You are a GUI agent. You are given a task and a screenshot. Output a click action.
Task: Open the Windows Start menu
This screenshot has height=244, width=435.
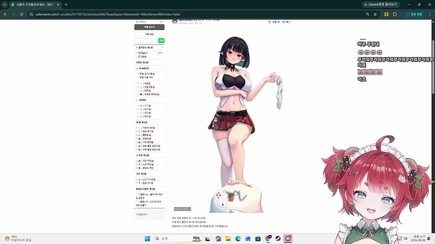(x=147, y=239)
